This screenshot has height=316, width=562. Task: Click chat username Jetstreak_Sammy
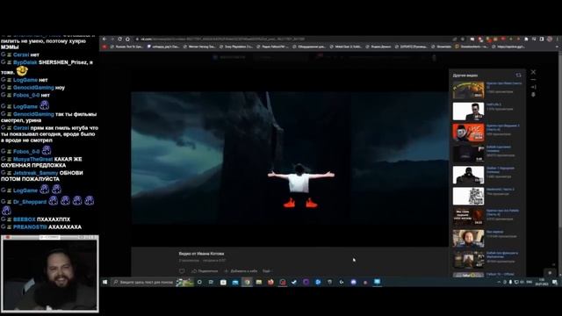coord(35,173)
